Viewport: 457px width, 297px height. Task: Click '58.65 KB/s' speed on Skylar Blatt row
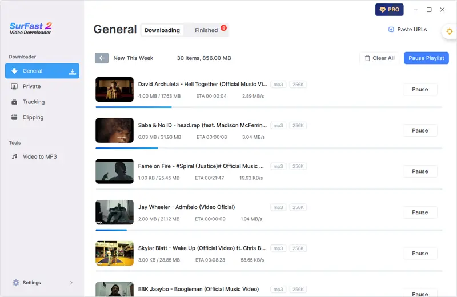(x=252, y=260)
